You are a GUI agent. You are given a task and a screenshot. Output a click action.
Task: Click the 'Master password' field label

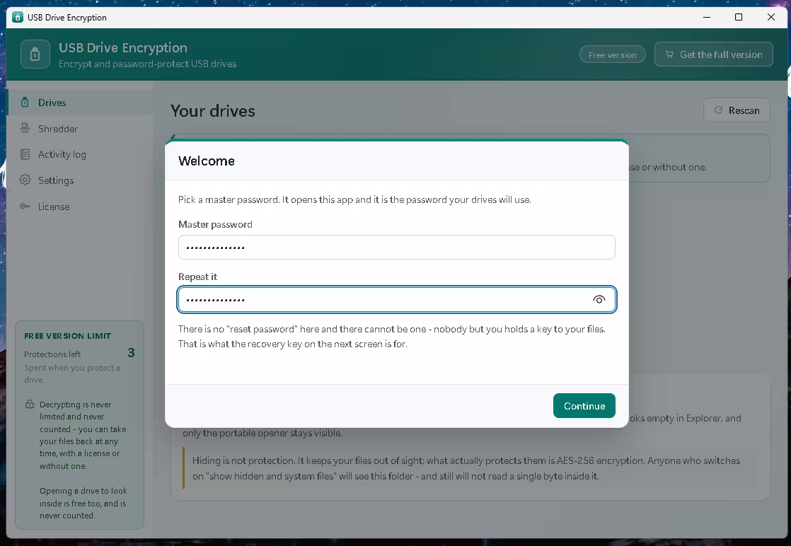tap(215, 224)
